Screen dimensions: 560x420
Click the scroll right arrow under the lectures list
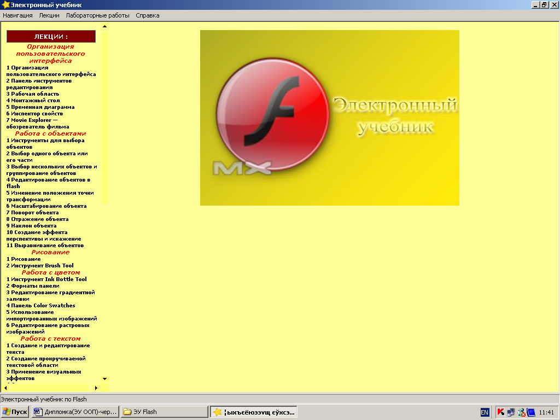pyautogui.click(x=96, y=388)
